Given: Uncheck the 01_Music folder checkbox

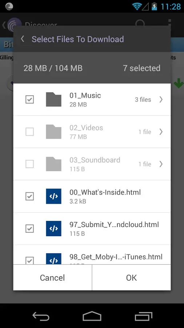Looking at the screenshot, I should coord(29,99).
